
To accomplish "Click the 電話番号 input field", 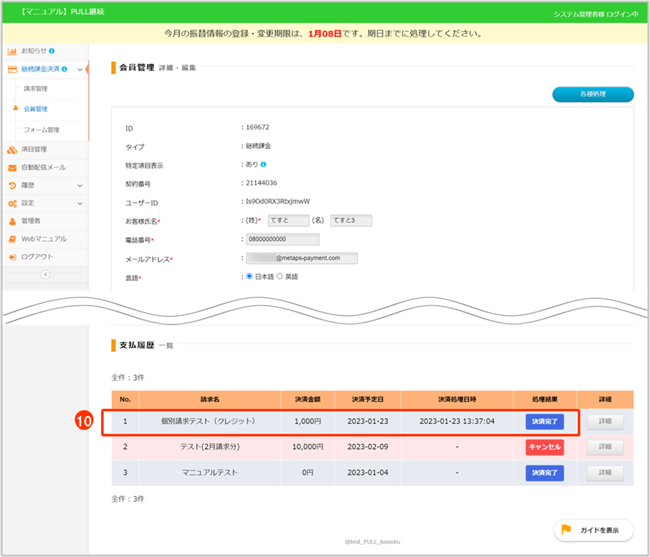I will point(283,239).
